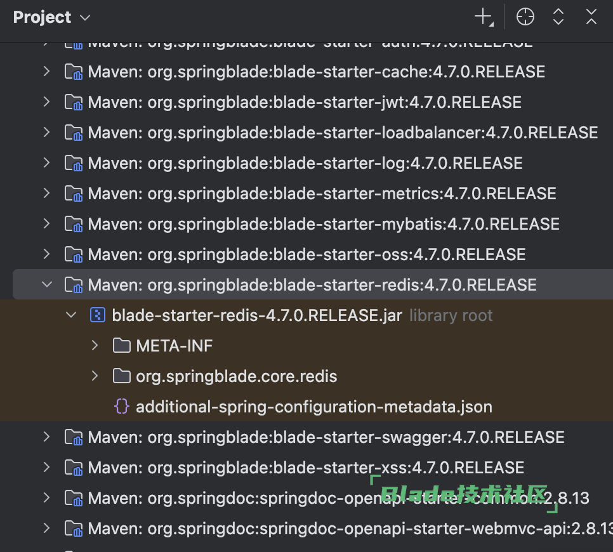Select additional-spring-configuration-metadata.json file
Image resolution: width=613 pixels, height=552 pixels.
tap(313, 407)
